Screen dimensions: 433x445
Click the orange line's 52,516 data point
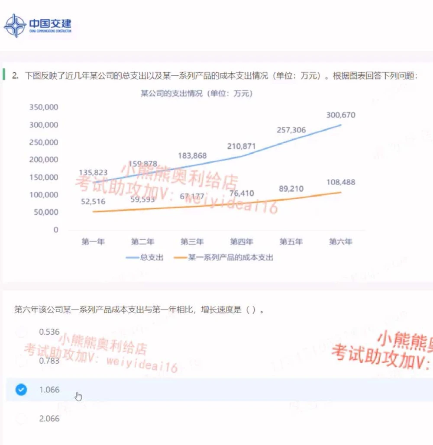(93, 212)
